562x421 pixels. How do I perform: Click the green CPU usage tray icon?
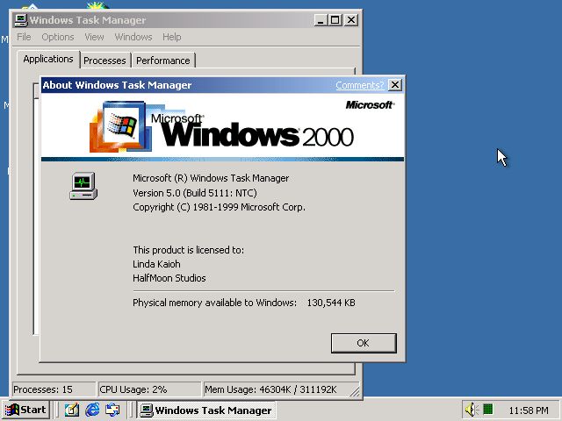coord(488,410)
